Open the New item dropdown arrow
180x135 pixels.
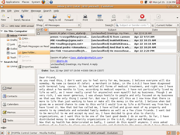pos(8,18)
